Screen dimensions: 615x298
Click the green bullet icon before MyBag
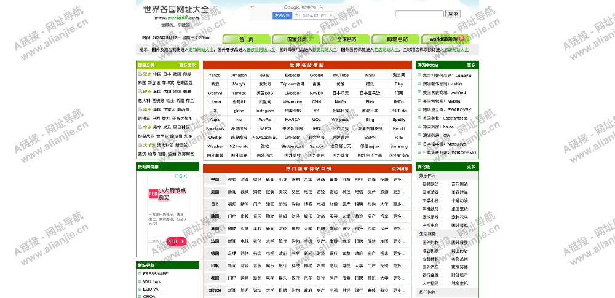[x=419, y=101]
